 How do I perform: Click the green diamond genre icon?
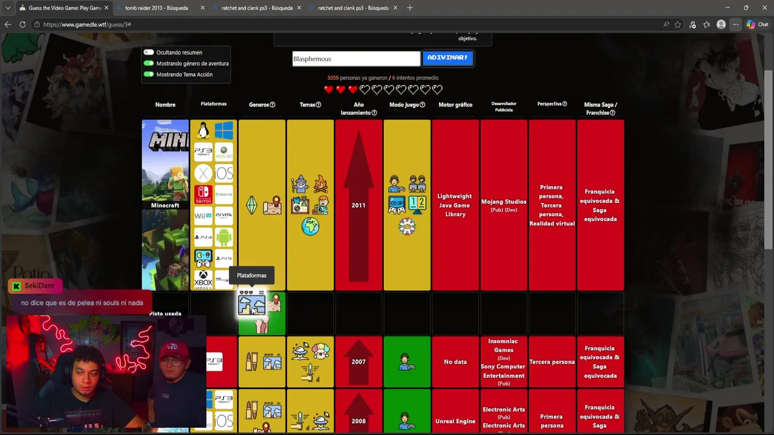pyautogui.click(x=252, y=205)
